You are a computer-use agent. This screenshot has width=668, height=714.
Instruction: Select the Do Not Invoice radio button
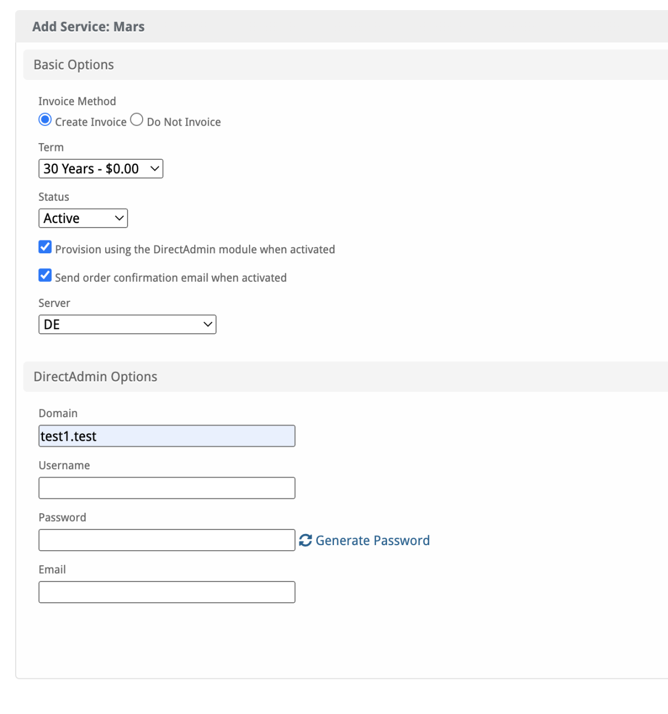click(x=137, y=120)
